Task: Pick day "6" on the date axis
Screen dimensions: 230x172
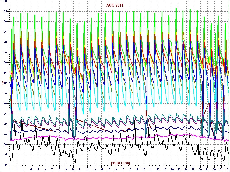Action: coord(45,169)
